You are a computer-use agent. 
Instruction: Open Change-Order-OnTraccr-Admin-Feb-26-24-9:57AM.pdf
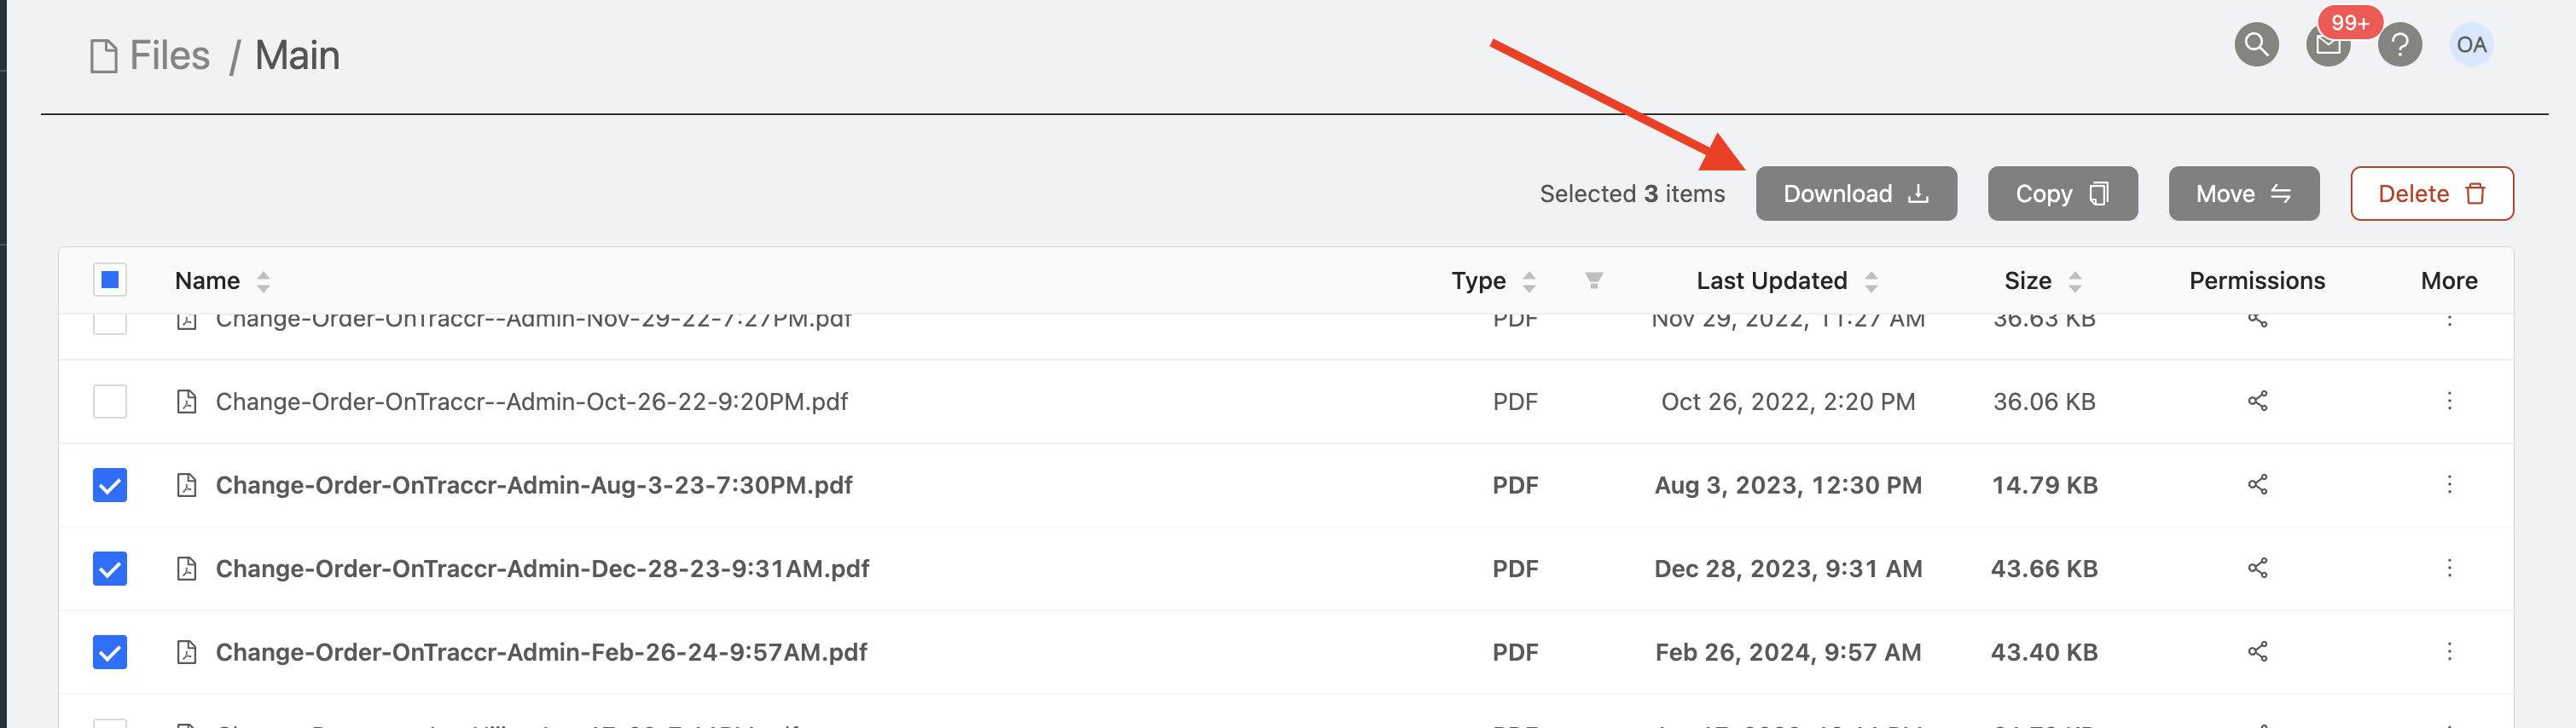(x=541, y=652)
